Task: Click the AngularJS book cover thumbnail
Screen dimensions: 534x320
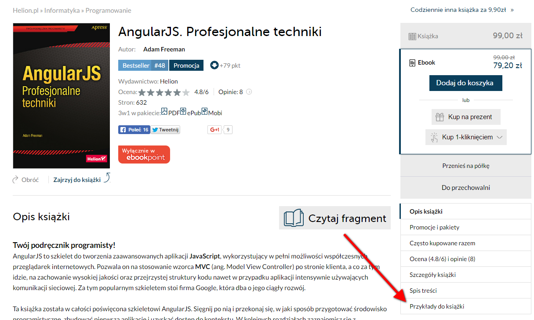Action: coord(62,96)
